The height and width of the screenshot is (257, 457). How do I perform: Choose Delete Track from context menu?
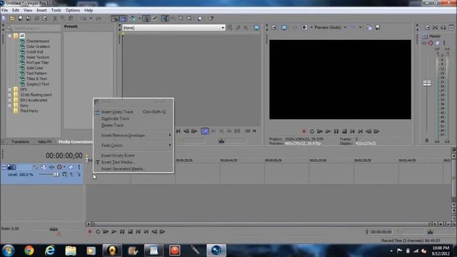pos(134,126)
